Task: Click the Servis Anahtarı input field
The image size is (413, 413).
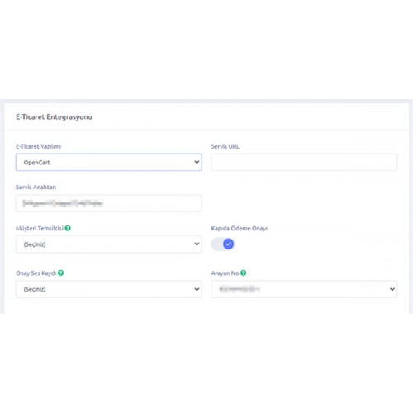Action: (109, 203)
